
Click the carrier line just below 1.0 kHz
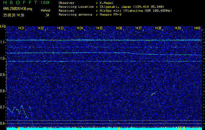pyautogui.click(x=104, y=61)
